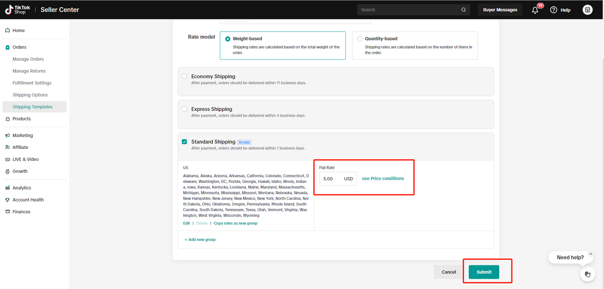Close the Need help popup
The image size is (604, 289).
tap(590, 254)
